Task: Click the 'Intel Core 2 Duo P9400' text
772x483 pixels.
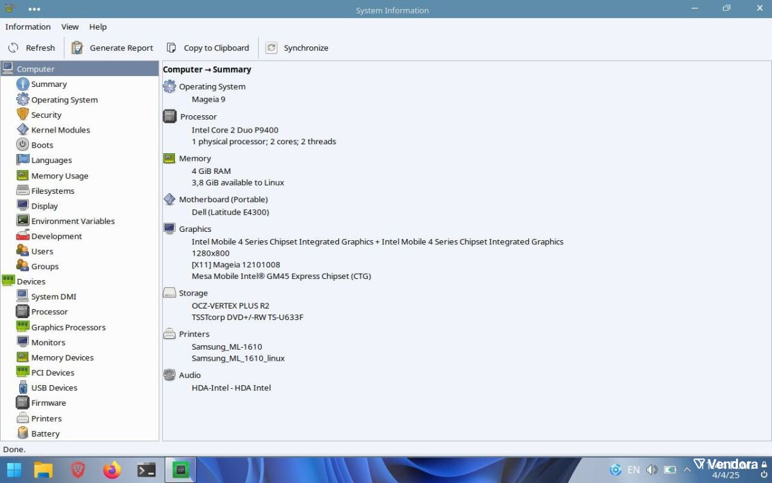Action: (x=235, y=130)
